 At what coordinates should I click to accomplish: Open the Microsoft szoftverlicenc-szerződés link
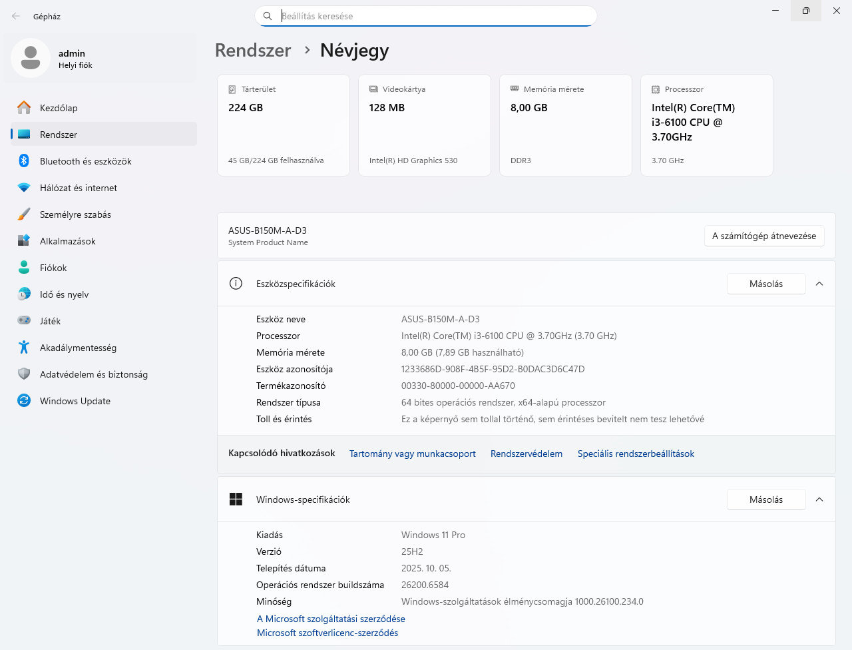pos(327,633)
